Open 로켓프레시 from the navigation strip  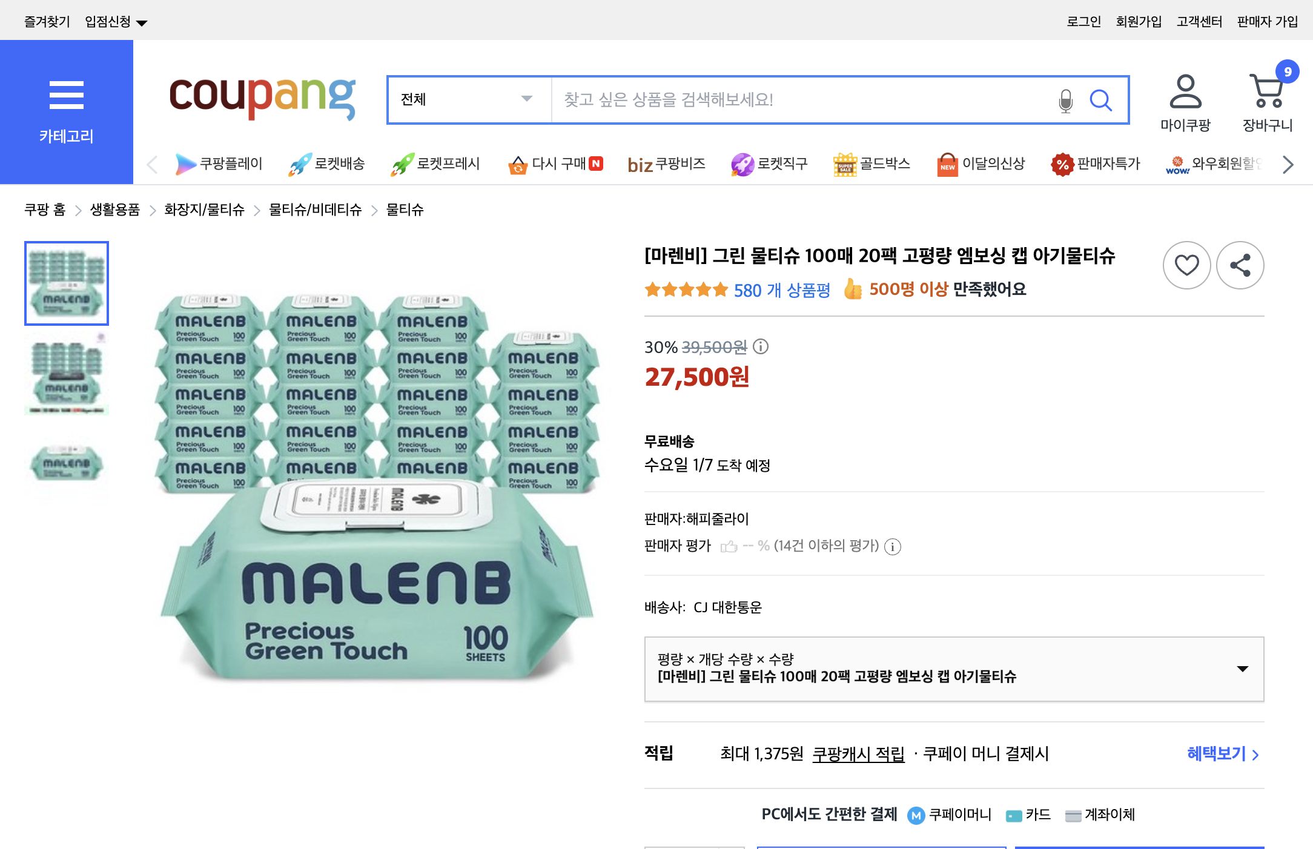click(402, 164)
